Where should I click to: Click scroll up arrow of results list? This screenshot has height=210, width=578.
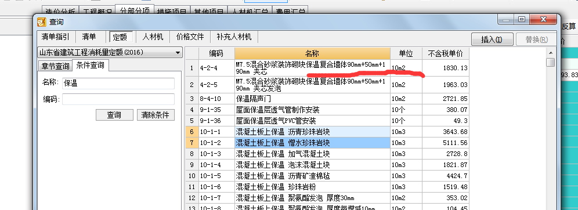click(x=551, y=53)
